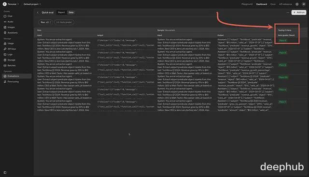Click the fifth row Pass badge
Image resolution: width=309 pixels, height=177 pixels.
282,89
